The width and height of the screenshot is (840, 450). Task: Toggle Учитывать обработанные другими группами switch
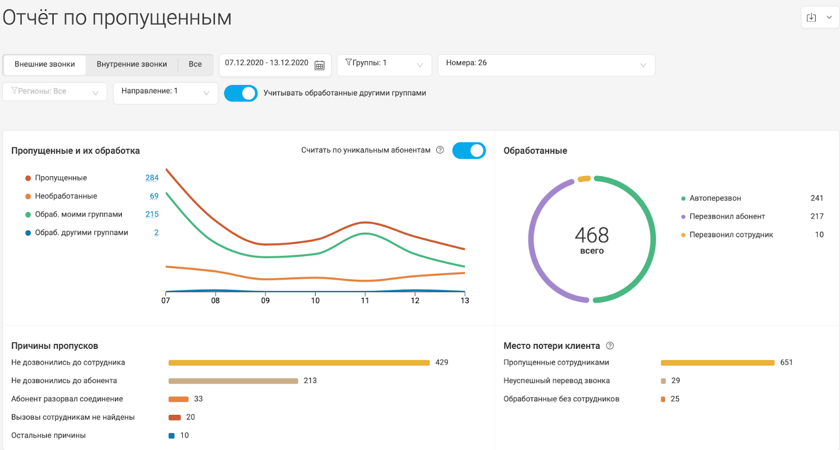click(241, 93)
